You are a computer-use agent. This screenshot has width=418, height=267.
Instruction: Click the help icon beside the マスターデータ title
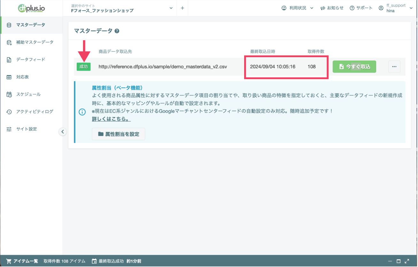tap(117, 31)
